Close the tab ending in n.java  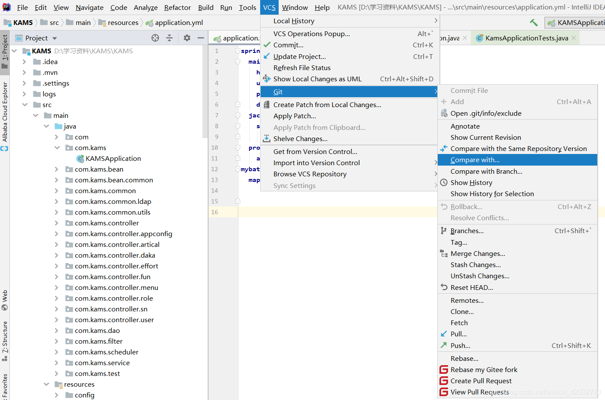point(465,38)
